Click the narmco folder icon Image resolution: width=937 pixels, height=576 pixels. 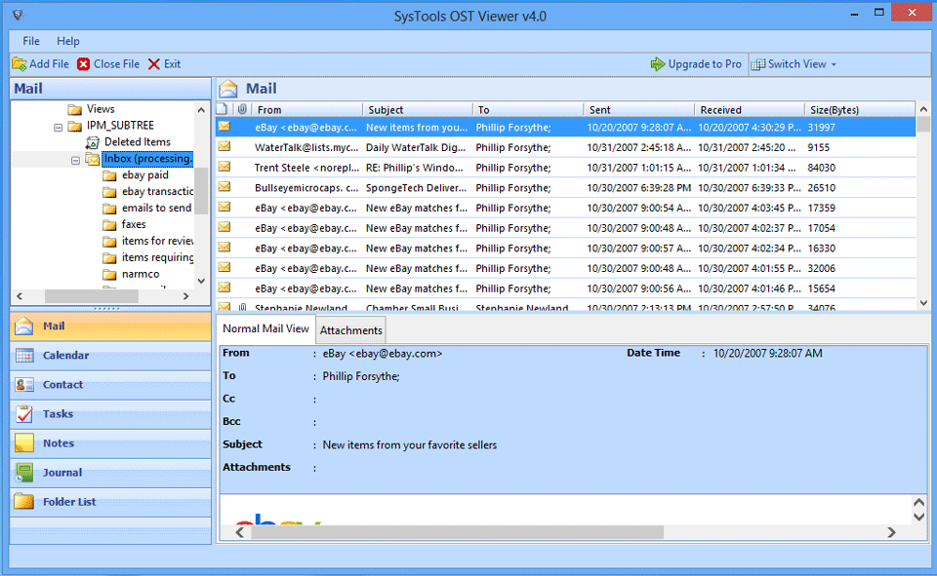point(109,275)
